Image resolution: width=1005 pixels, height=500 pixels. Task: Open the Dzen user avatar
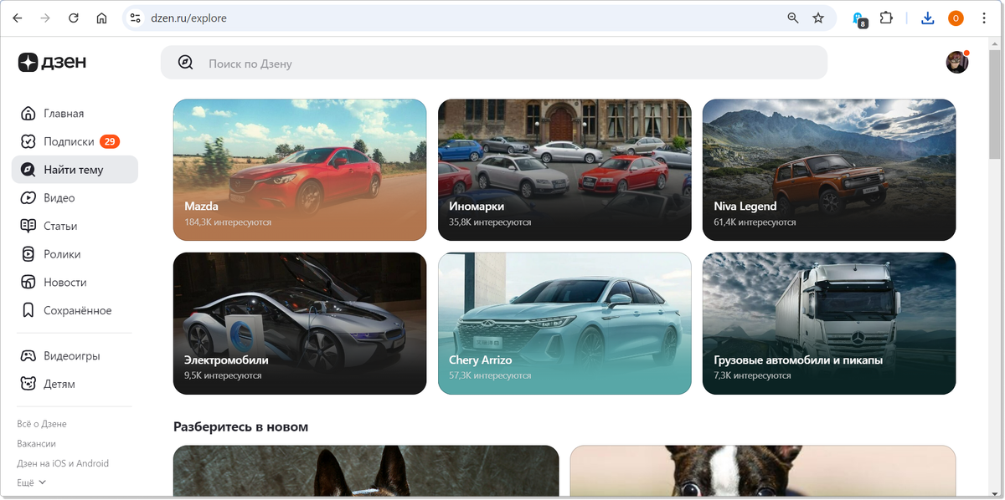click(x=957, y=62)
